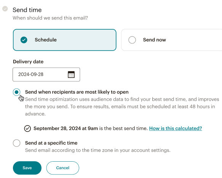Click the gray step-complete checkmark beside Send time

point(5,9)
